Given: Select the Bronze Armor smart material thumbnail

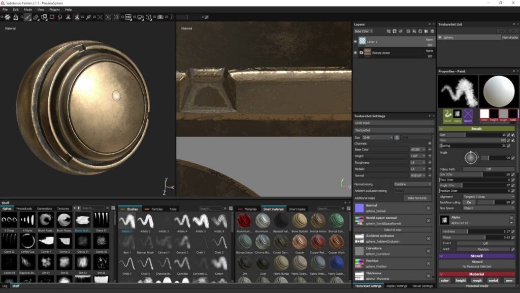Looking at the screenshot, I should tap(318, 221).
